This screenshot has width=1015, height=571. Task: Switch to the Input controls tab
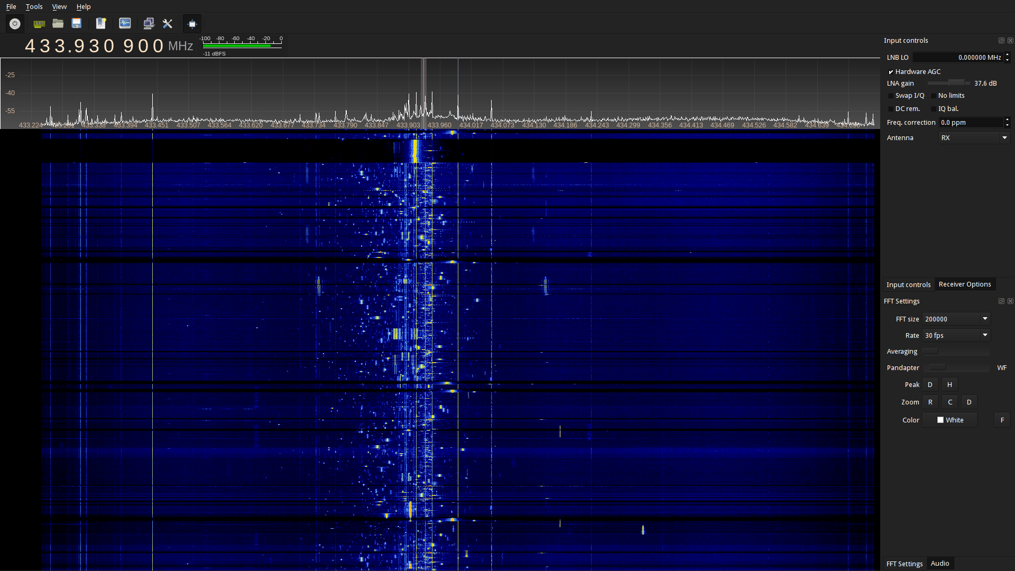coord(908,285)
